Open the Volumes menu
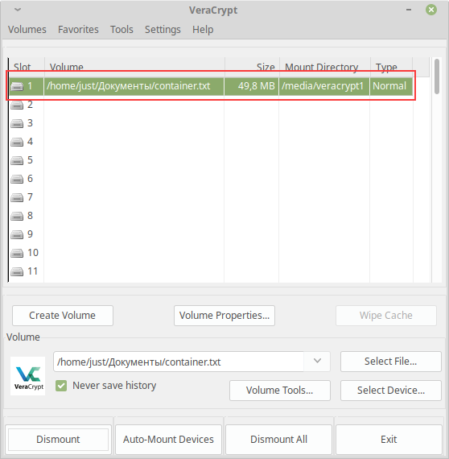449x459 pixels. point(27,30)
